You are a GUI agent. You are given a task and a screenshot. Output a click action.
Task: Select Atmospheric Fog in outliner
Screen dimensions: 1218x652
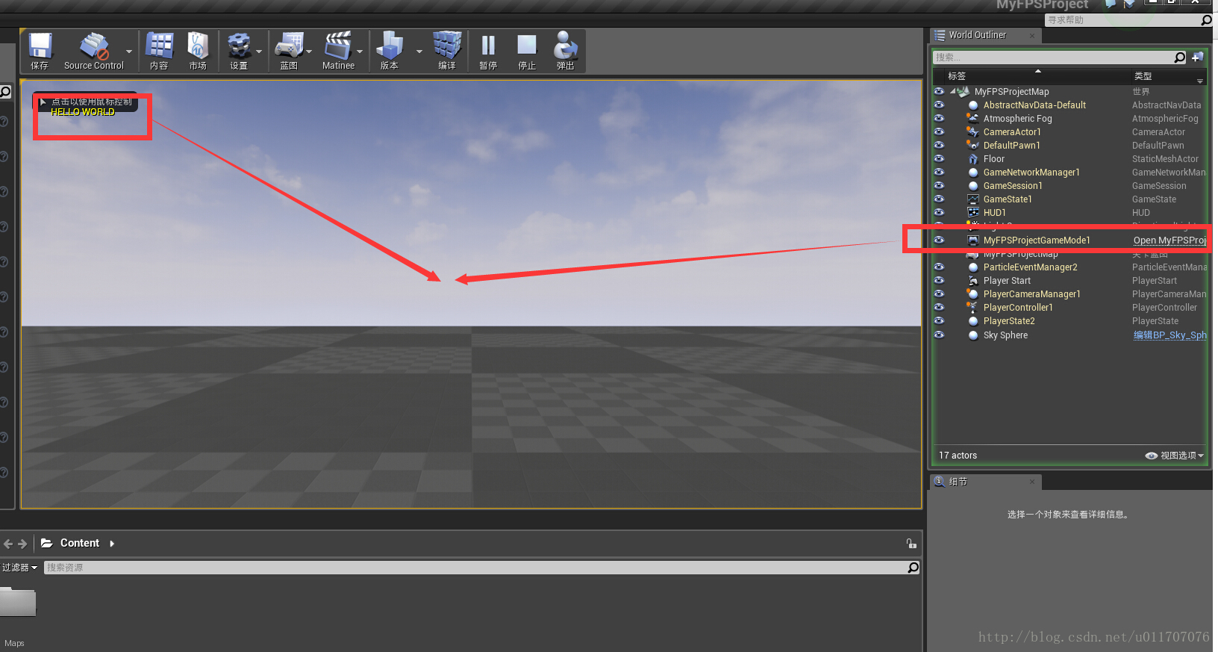(x=1017, y=119)
